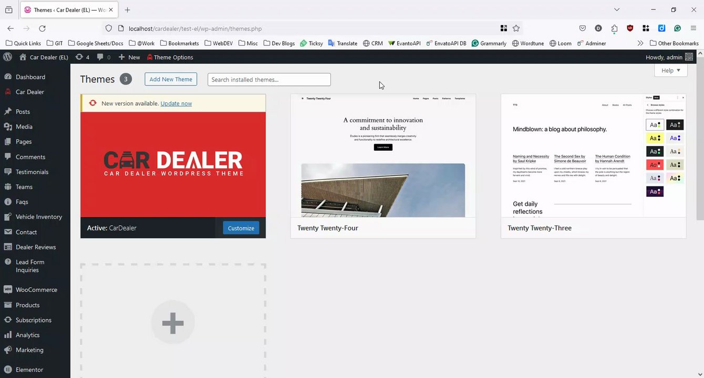This screenshot has height=378, width=704.
Task: Click the address bar URL
Action: pyautogui.click(x=195, y=28)
